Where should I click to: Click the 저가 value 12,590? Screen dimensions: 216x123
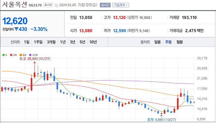[120, 31]
